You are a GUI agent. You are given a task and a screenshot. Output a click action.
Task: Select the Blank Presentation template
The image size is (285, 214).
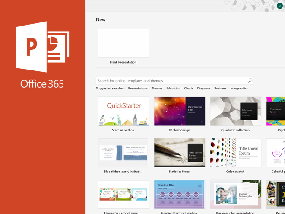[123, 44]
